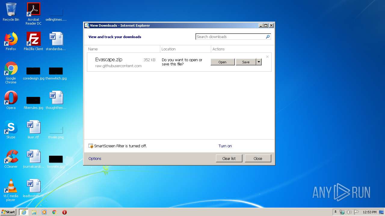Select the Firefox desktop shortcut
This screenshot has width=385, height=216.
coord(11,41)
